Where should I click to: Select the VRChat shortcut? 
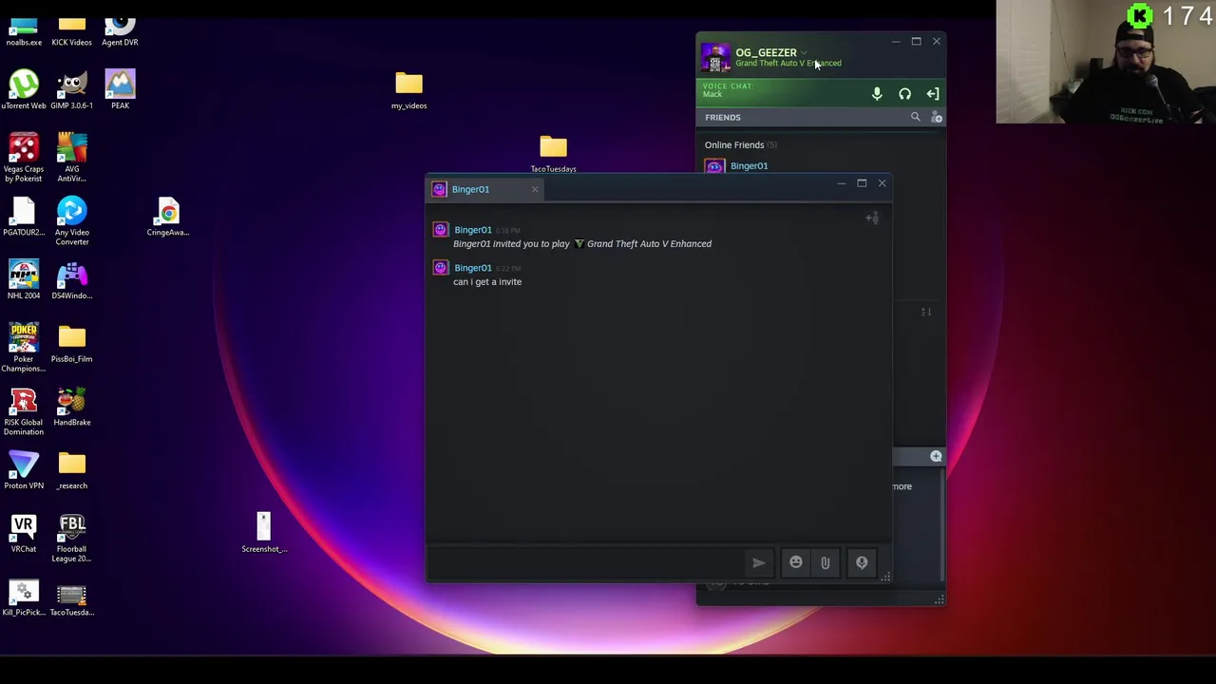tap(24, 535)
